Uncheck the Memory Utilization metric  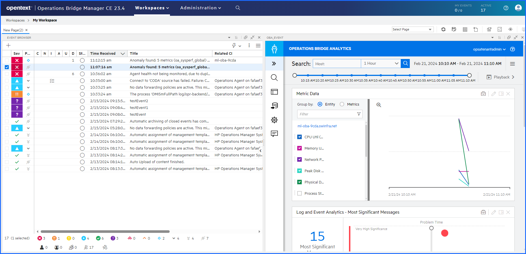(299, 148)
